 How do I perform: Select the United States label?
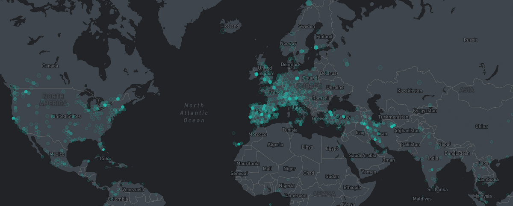[66, 116]
